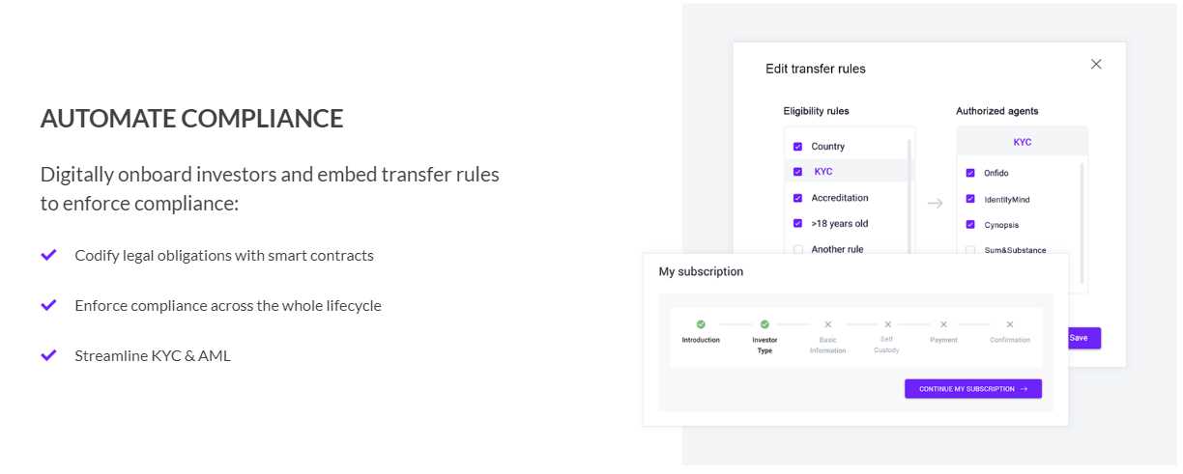Enable the Another rule checkbox
1183x474 pixels.
point(797,249)
